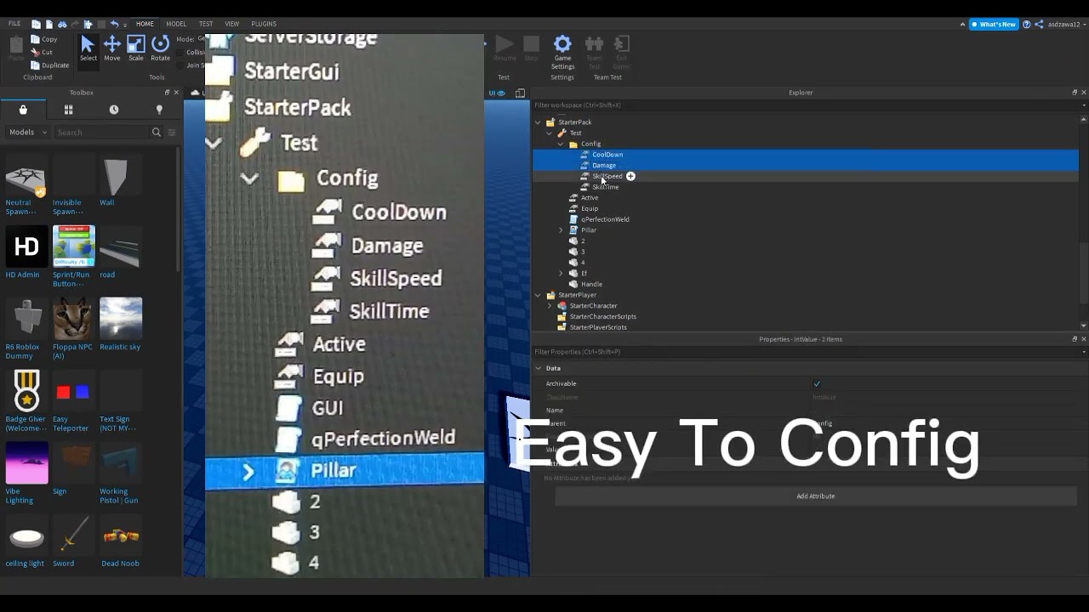Image resolution: width=1089 pixels, height=612 pixels.
Task: Collapse the ribbon using the caret icon
Action: [963, 24]
